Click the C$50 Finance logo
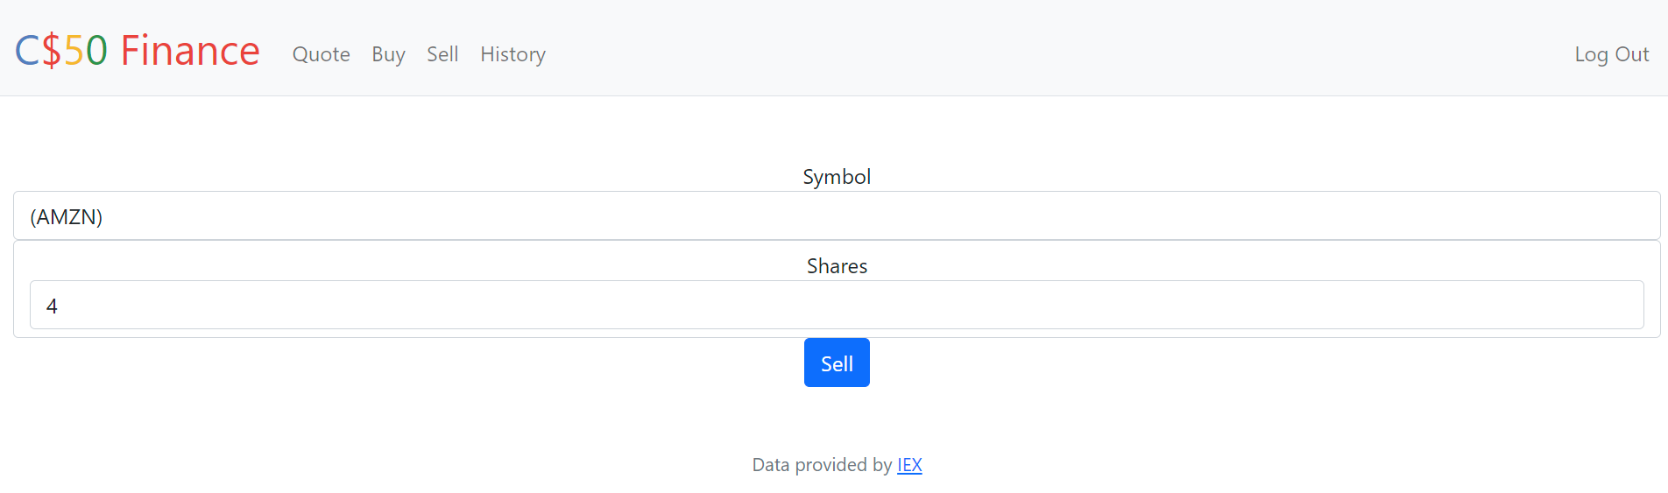The height and width of the screenshot is (493, 1668). pyautogui.click(x=138, y=51)
